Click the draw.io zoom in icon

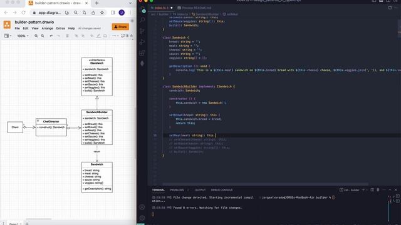pos(36,36)
